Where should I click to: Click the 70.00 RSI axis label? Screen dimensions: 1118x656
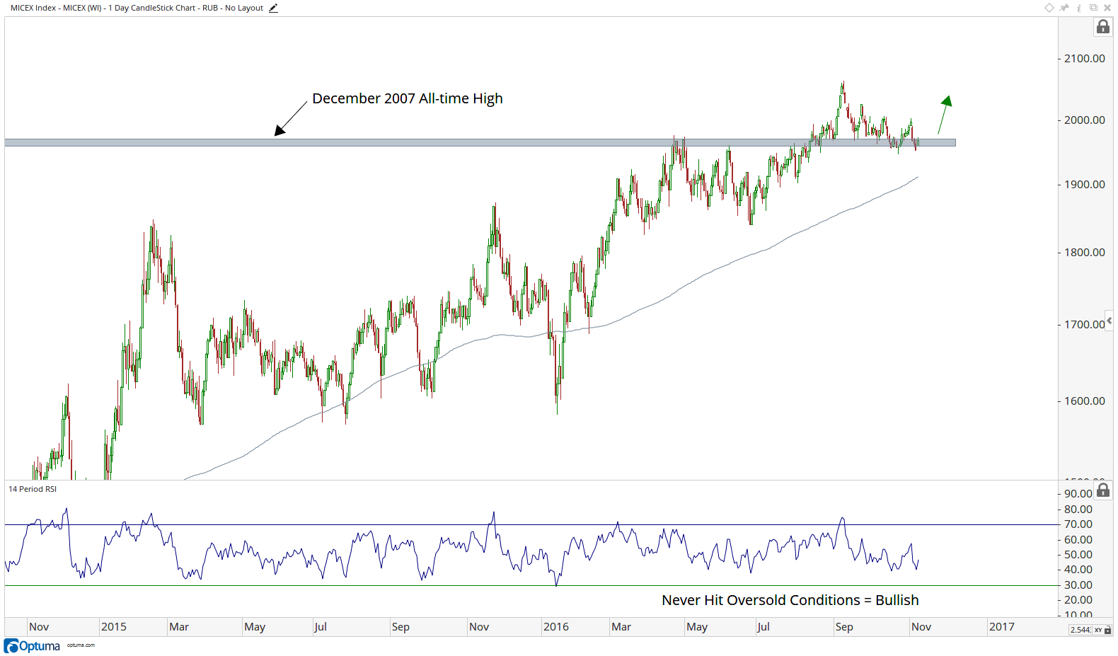(1078, 524)
